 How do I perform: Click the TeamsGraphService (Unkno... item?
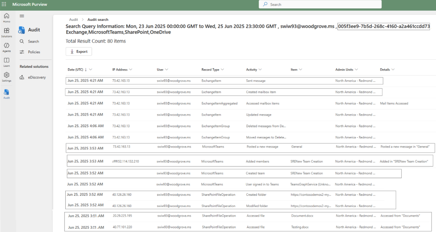[x=310, y=184]
